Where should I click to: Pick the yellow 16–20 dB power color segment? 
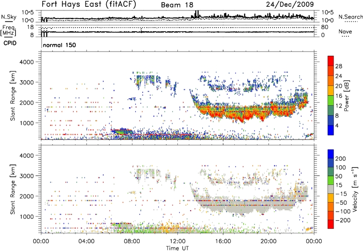[x=331, y=90]
